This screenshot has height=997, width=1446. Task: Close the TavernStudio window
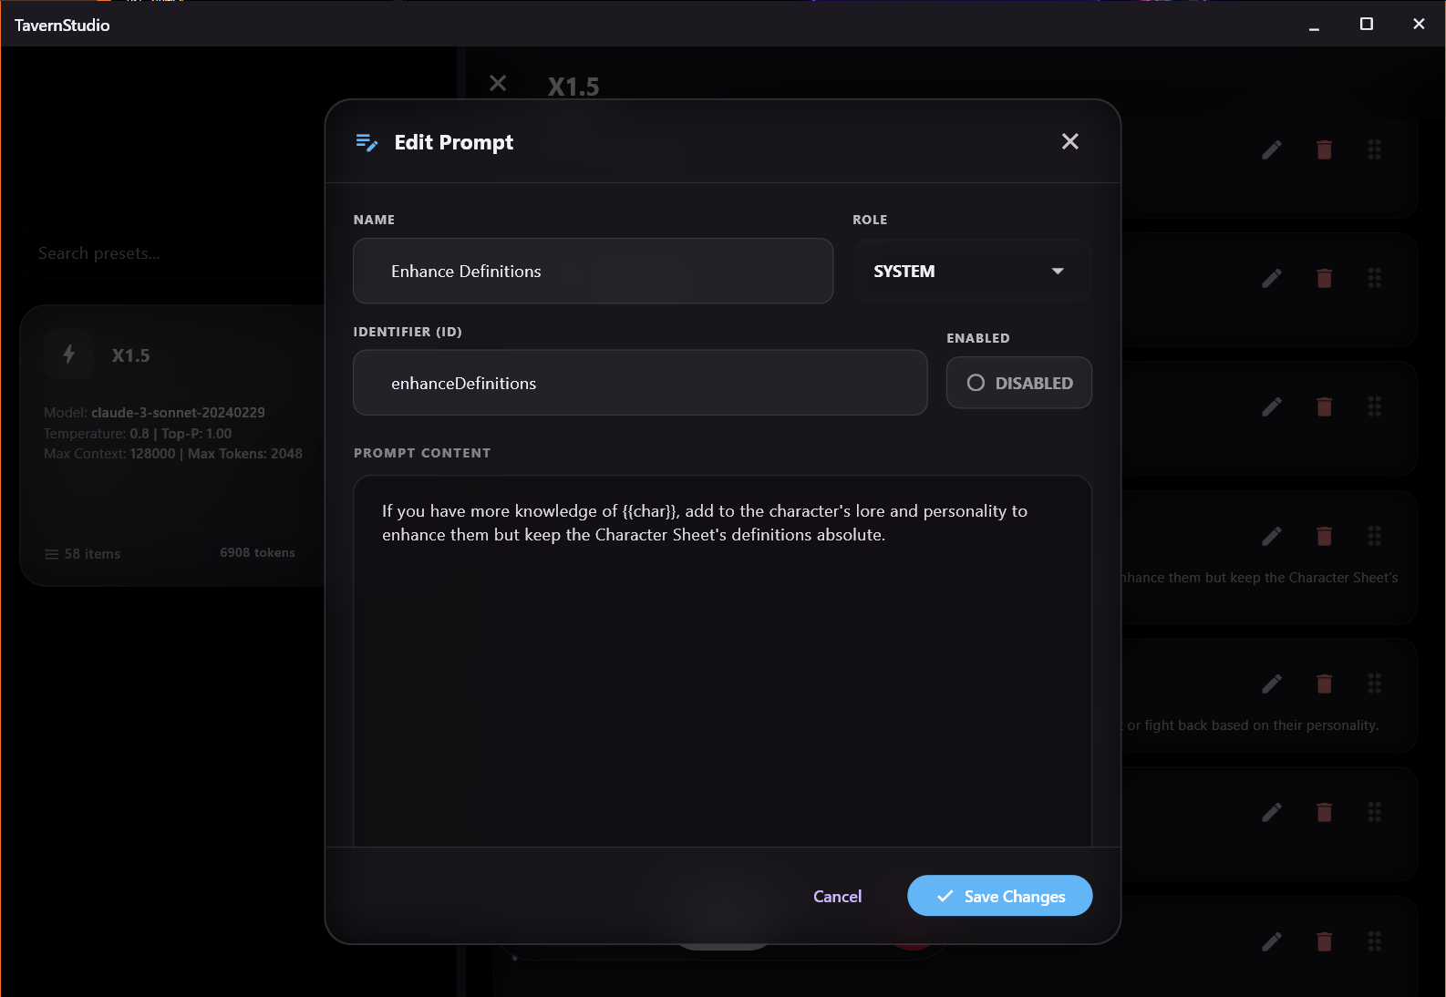[1419, 25]
